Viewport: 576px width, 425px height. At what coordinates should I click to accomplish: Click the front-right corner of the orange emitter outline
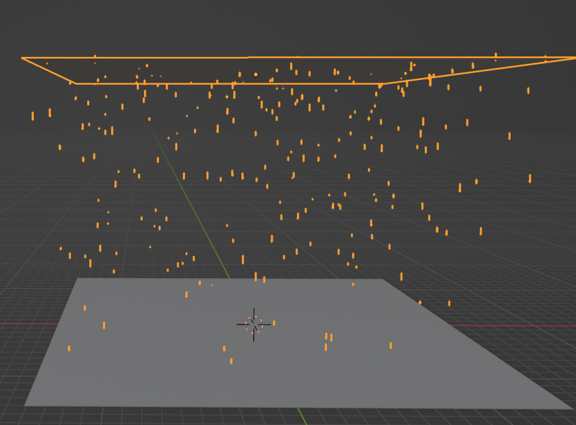tap(383, 84)
